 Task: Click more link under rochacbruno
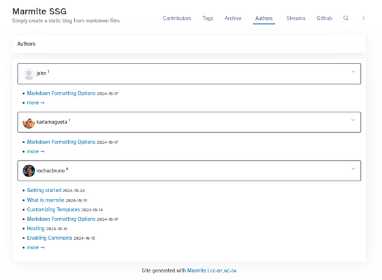pos(35,247)
